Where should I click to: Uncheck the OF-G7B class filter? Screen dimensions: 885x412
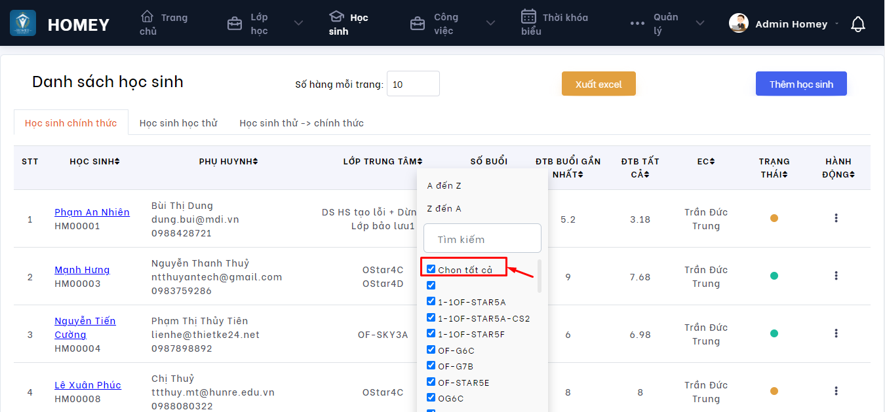coord(431,365)
